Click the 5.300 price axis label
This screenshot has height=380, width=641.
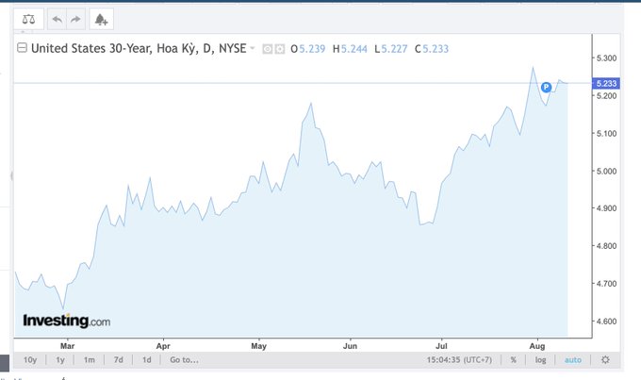[x=606, y=58]
